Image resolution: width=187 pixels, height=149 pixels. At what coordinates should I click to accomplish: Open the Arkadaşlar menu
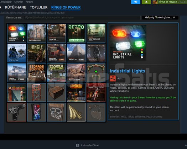pyautogui.click(x=6, y=2)
